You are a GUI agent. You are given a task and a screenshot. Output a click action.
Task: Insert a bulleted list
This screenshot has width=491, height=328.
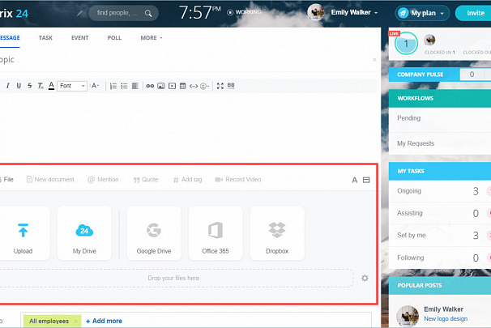pos(124,86)
